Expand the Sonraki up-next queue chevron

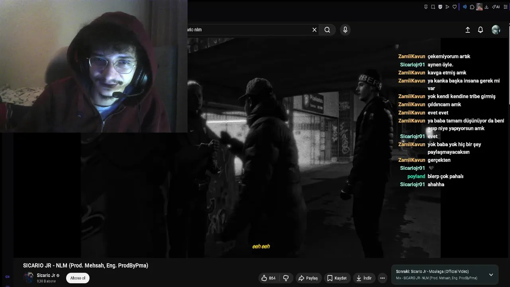(491, 275)
